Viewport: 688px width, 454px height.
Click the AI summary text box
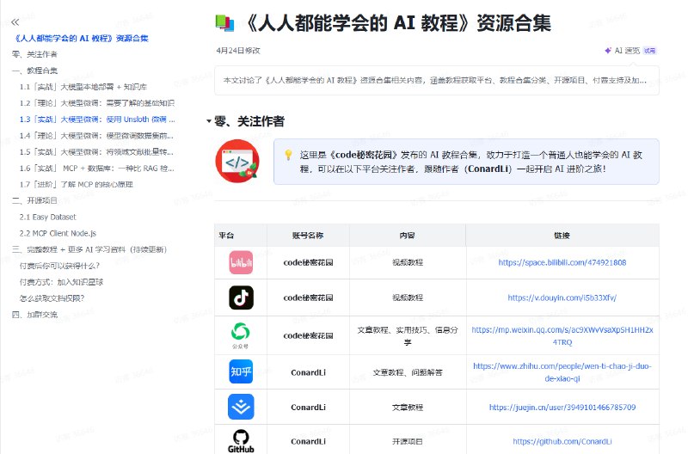coord(436,80)
